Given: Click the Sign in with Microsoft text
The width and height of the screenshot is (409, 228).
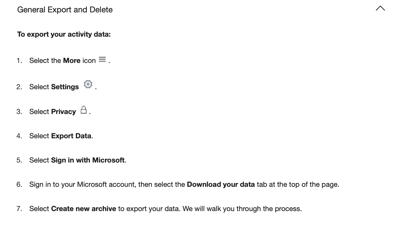Looking at the screenshot, I should tap(88, 160).
